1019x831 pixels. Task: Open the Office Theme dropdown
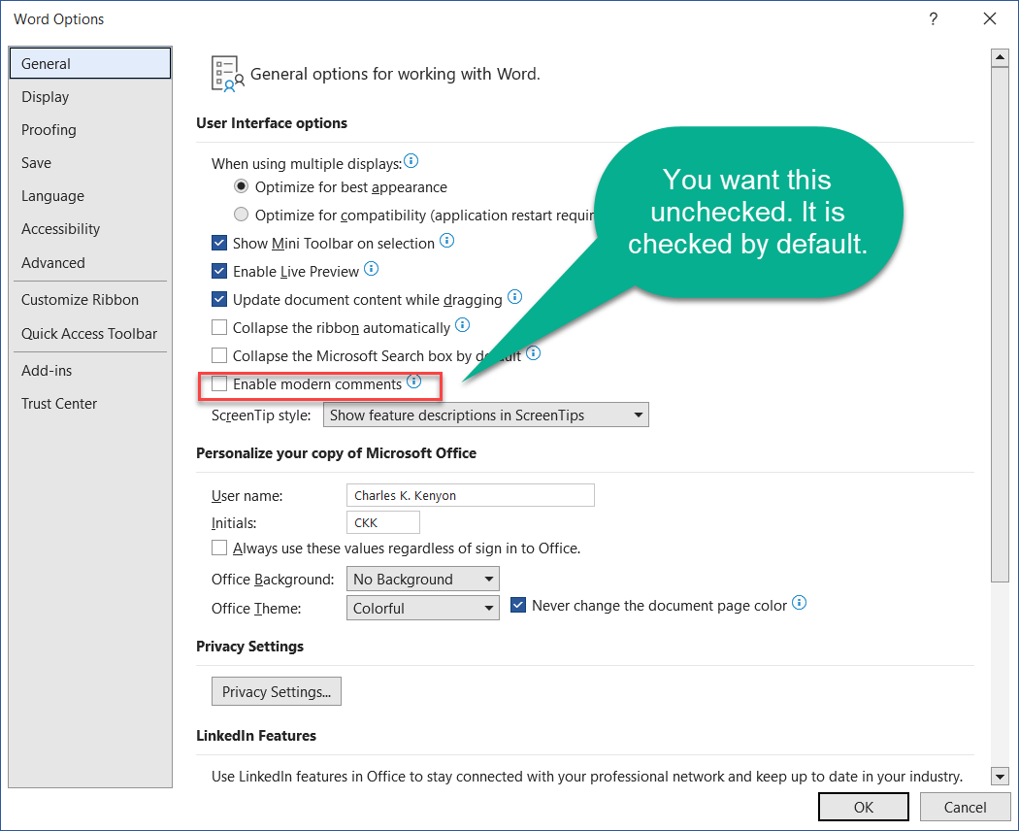point(423,608)
